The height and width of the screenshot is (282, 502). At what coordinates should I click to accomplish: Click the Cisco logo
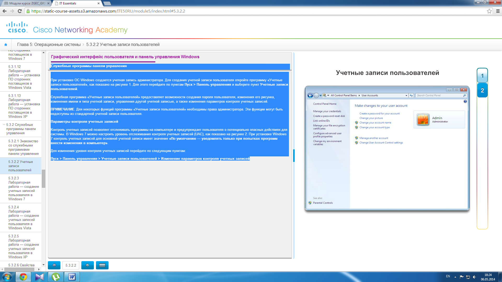tap(17, 27)
